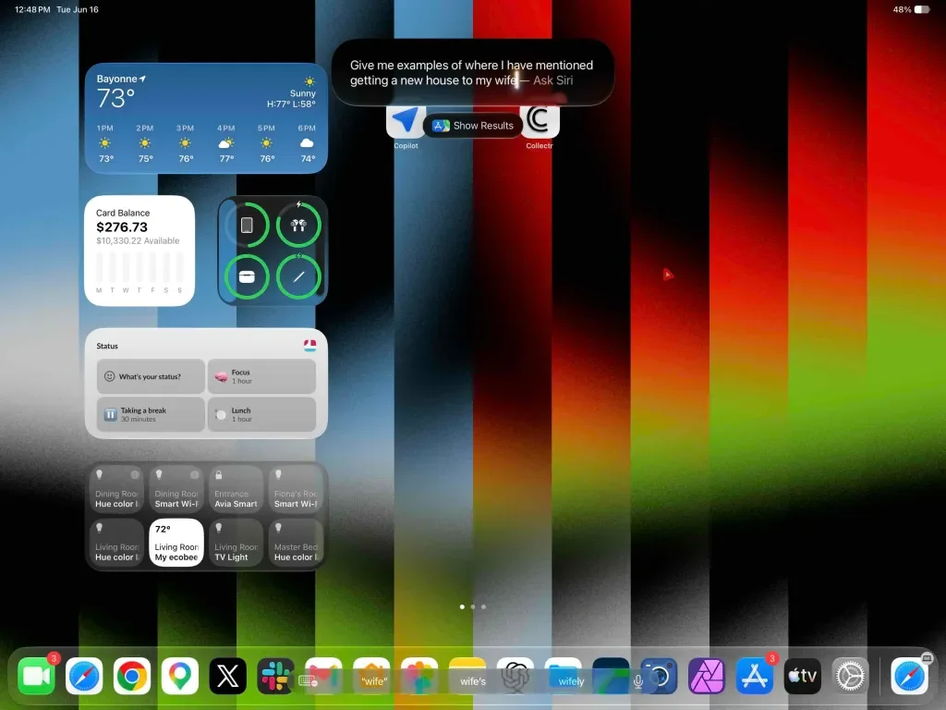The height and width of the screenshot is (710, 946).
Task: Open the Files app in the dock
Action: 563,676
